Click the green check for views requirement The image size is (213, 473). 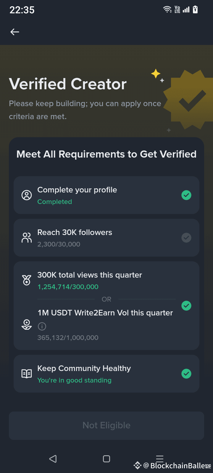(x=186, y=306)
